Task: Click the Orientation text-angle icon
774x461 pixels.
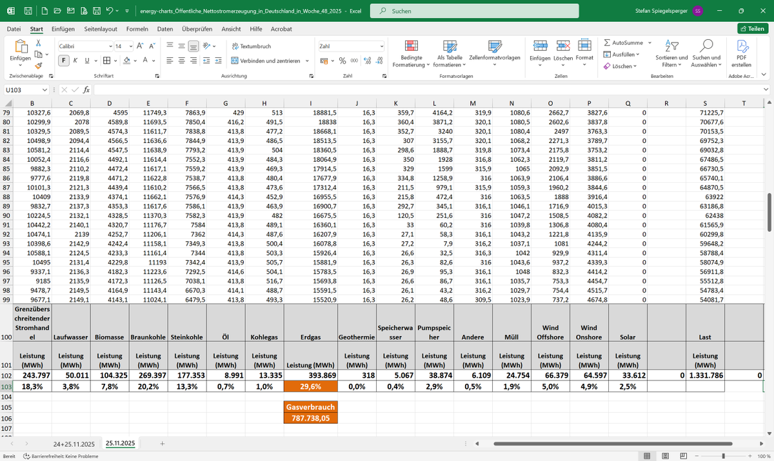Action: point(206,46)
